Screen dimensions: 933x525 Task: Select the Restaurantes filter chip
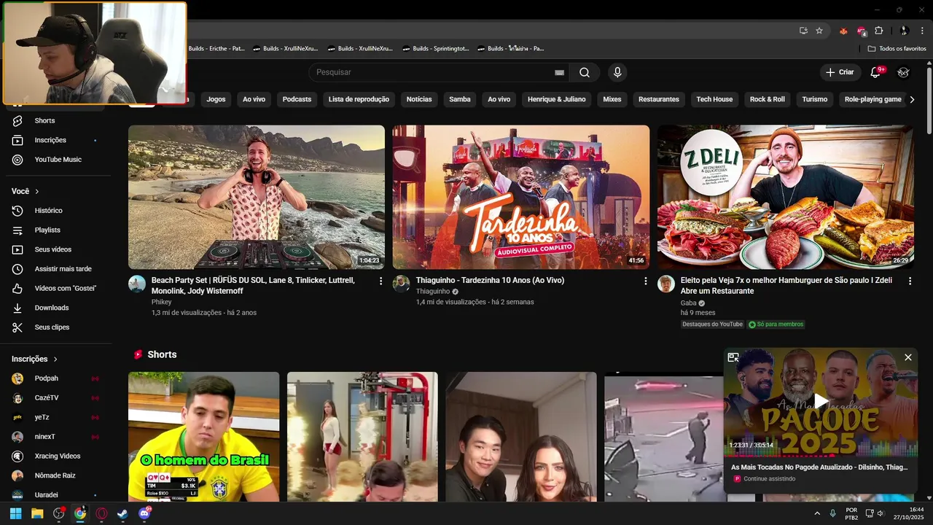click(x=659, y=99)
